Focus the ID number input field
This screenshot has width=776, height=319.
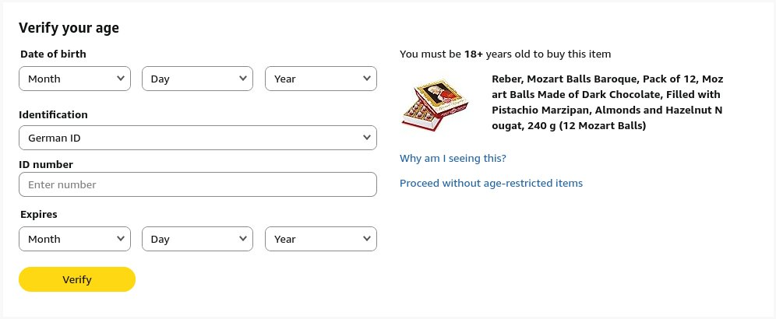[x=197, y=185]
